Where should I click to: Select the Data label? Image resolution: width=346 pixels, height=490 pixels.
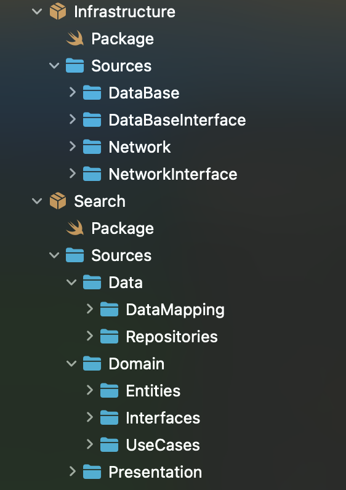126,283
